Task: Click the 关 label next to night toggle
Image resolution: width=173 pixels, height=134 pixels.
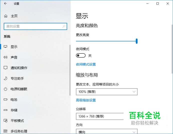Action: (90, 55)
